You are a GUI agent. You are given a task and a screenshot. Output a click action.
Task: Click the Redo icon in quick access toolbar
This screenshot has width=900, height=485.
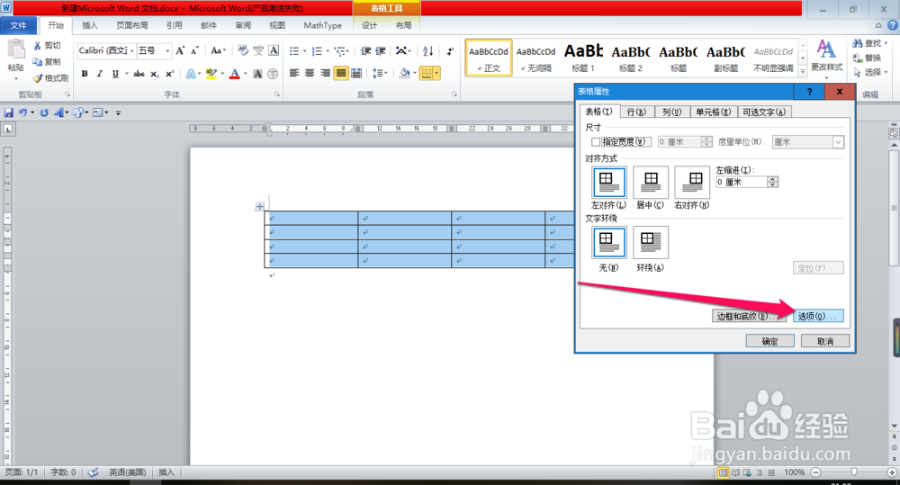click(x=44, y=112)
